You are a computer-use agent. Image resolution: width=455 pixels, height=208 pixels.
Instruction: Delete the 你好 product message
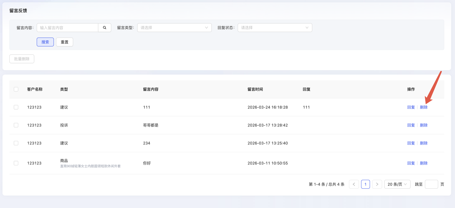click(x=424, y=163)
